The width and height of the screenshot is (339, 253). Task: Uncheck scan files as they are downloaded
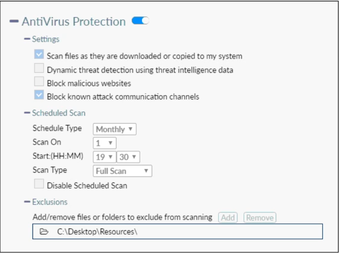tap(39, 55)
